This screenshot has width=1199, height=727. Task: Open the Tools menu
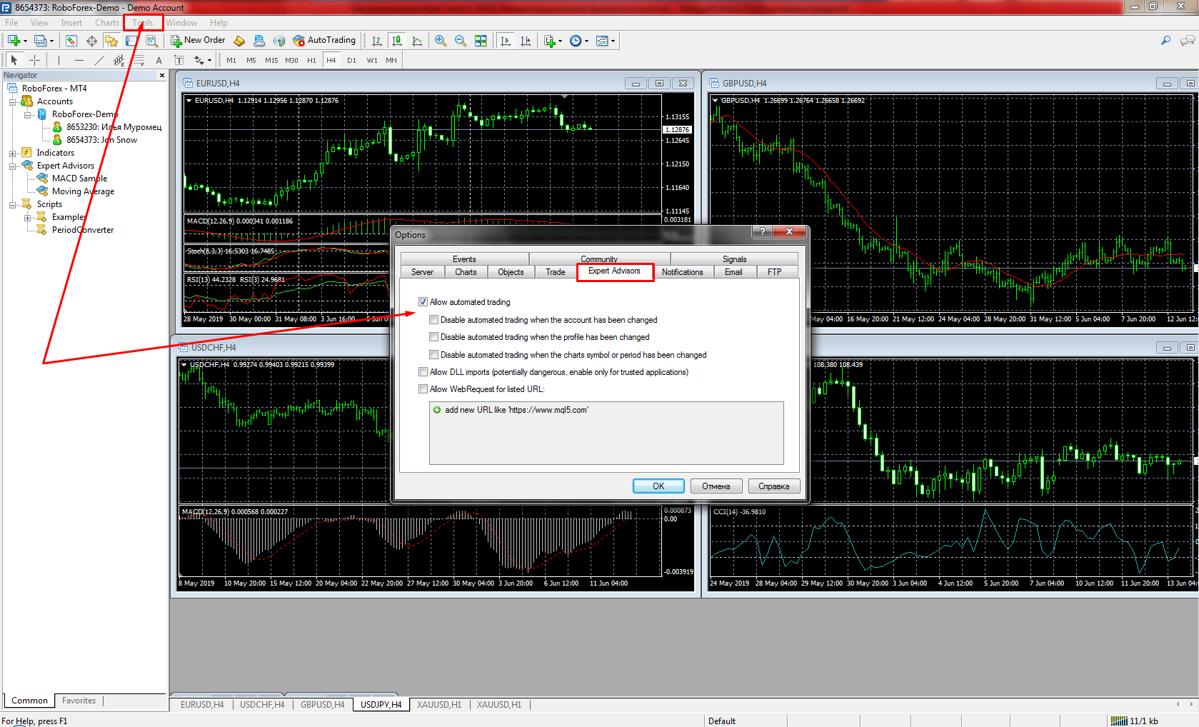[x=143, y=23]
